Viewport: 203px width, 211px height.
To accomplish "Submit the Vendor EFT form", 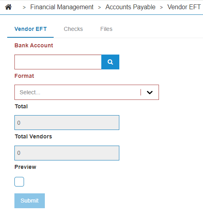I will (x=30, y=201).
